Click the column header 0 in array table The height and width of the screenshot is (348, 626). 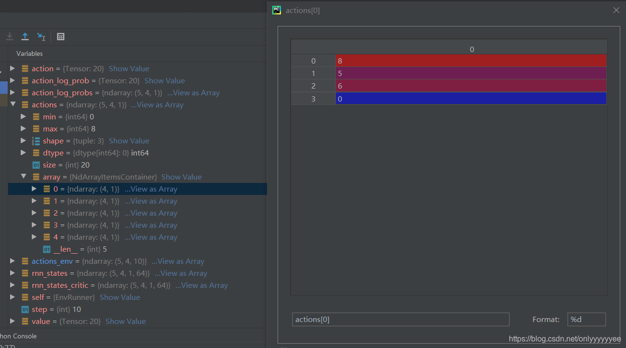click(471, 49)
